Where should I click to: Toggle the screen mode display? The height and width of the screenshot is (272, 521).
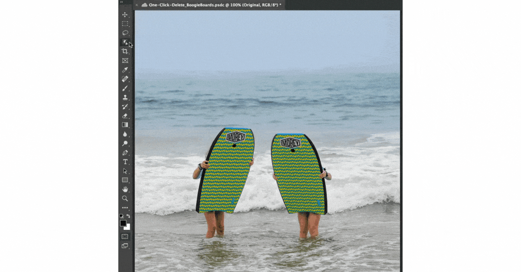(125, 246)
